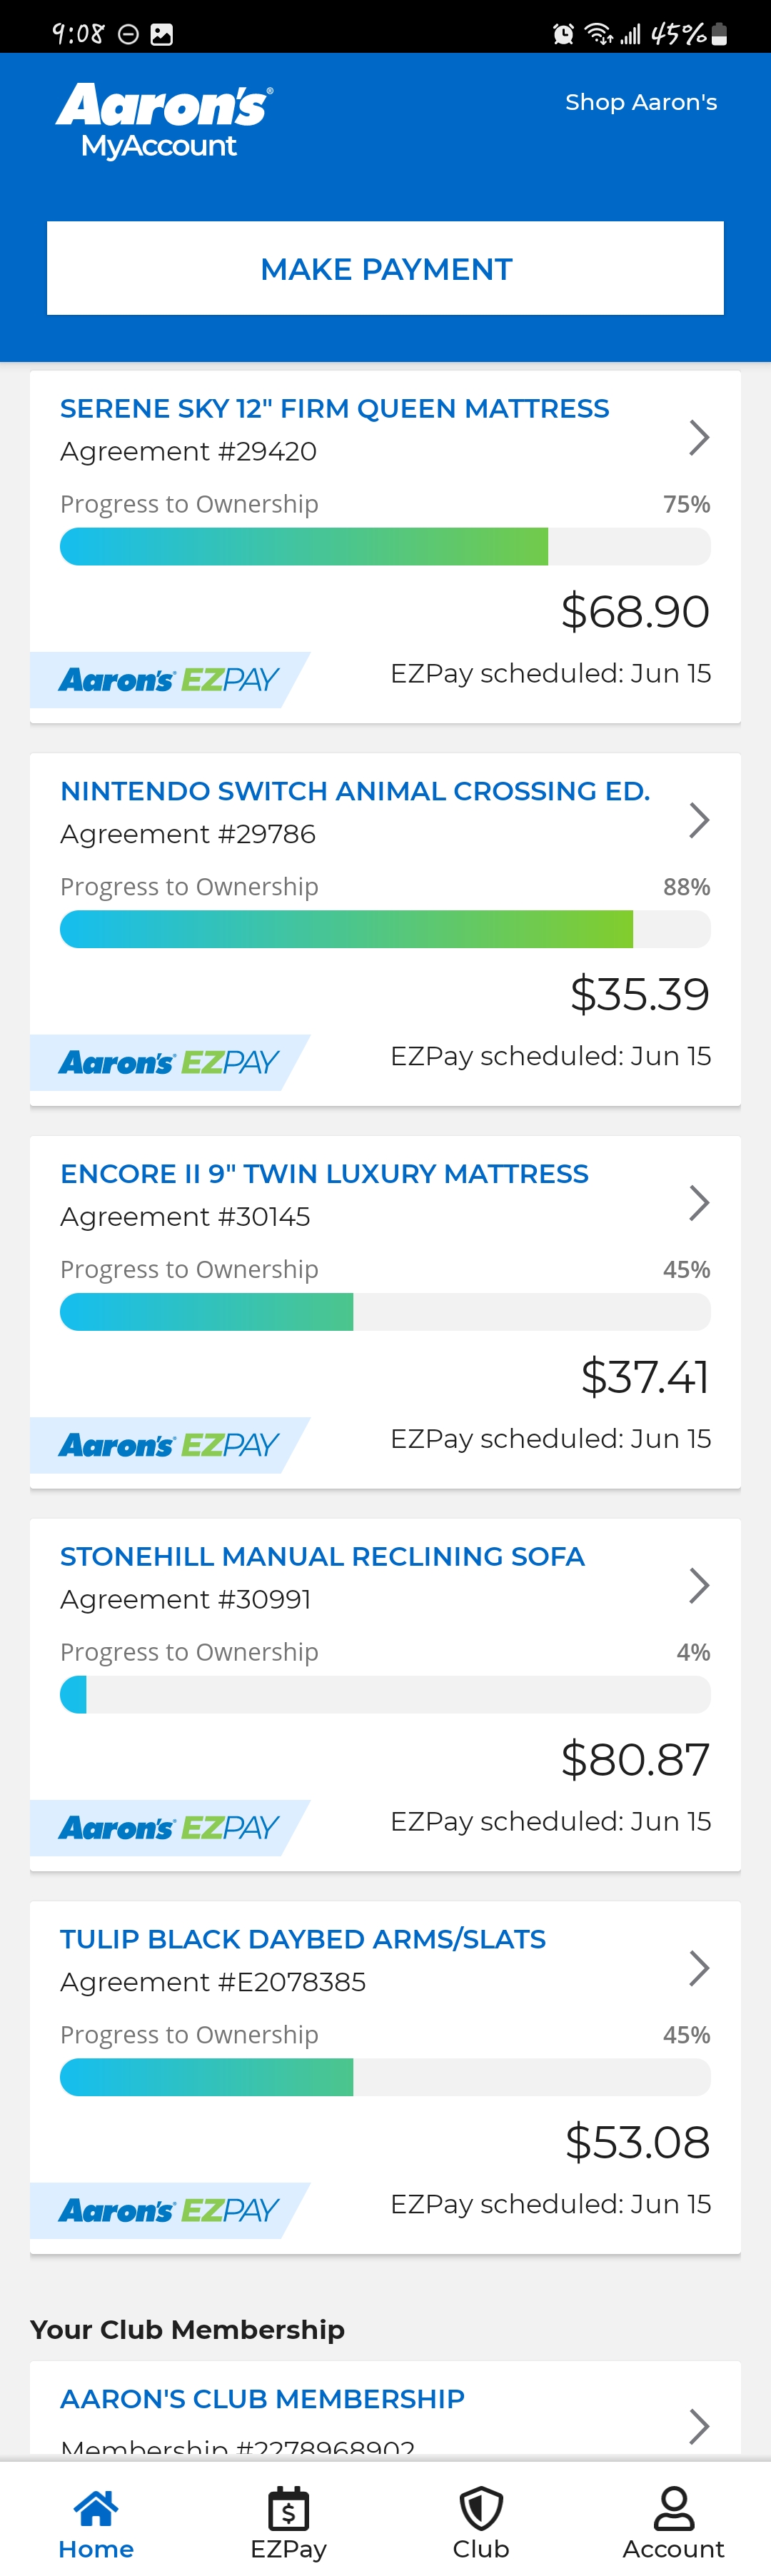
Task: Expand Encore II Twin Mattress agreement chevron
Action: tap(699, 1202)
